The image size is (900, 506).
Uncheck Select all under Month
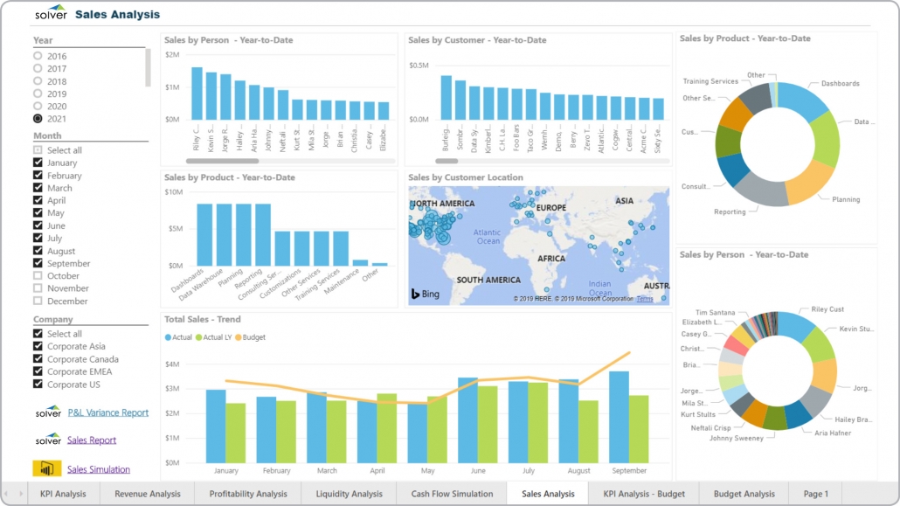pos(38,150)
